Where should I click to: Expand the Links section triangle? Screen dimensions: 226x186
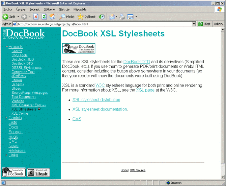(x=6, y=155)
